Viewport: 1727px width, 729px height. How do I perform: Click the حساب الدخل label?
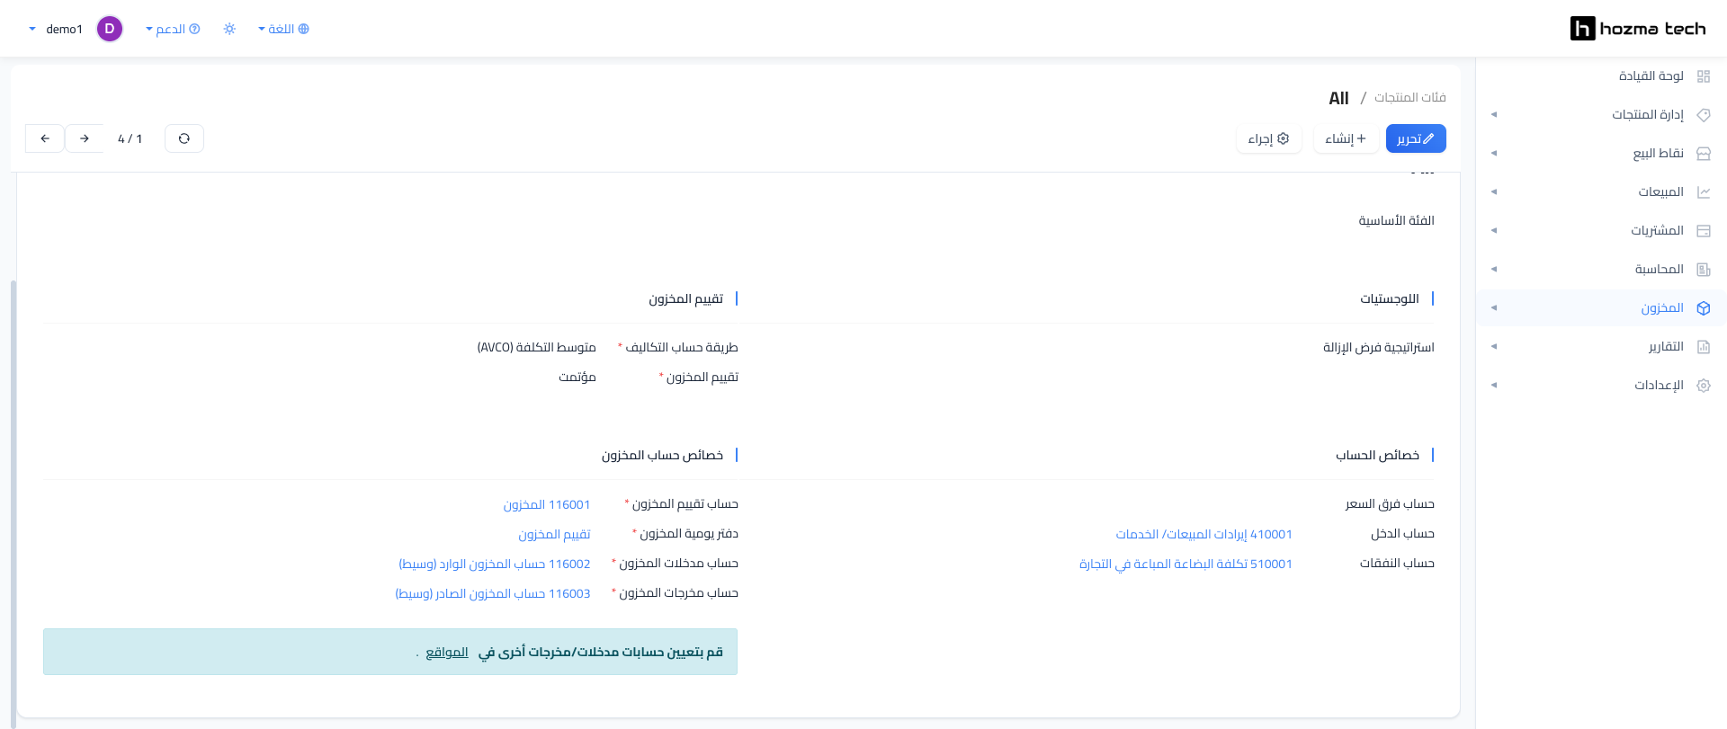click(x=1403, y=533)
